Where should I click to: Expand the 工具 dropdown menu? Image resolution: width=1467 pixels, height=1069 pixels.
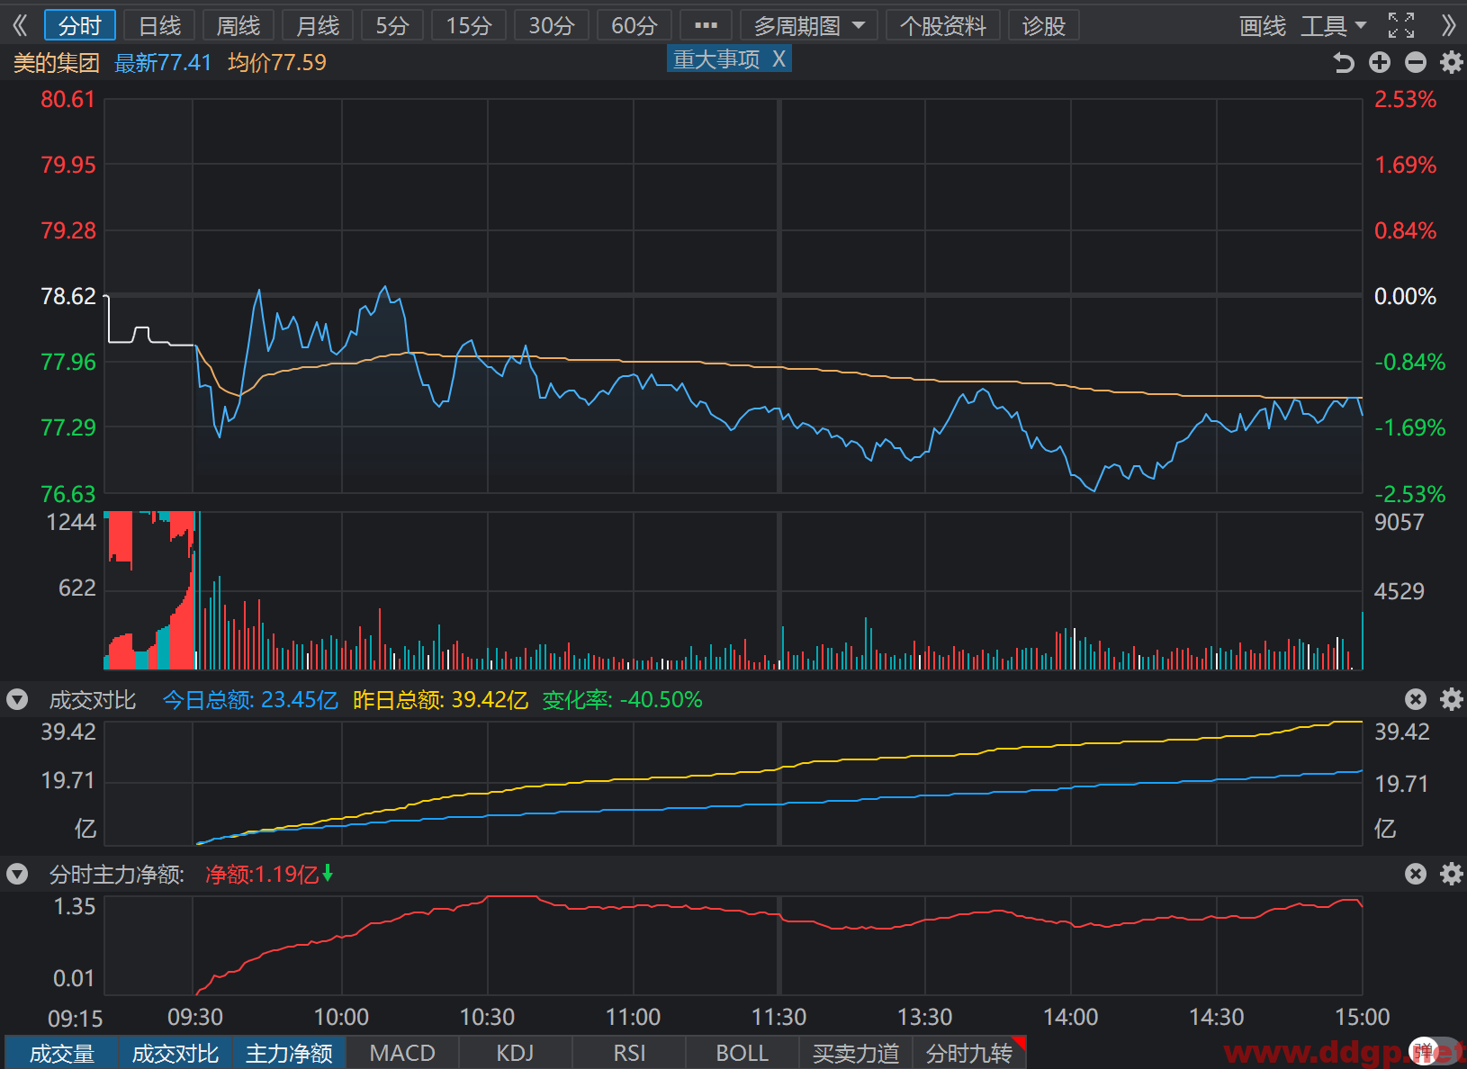(1334, 26)
